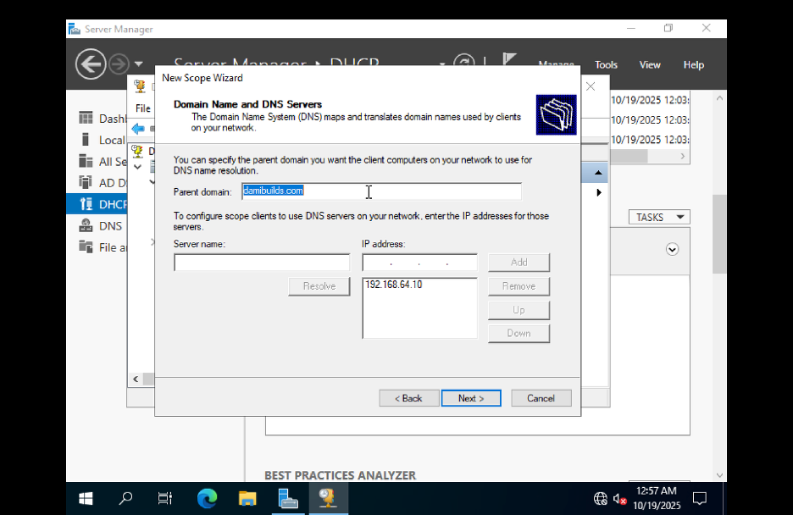Open the Manage menu
This screenshot has width=793, height=515.
(x=556, y=64)
